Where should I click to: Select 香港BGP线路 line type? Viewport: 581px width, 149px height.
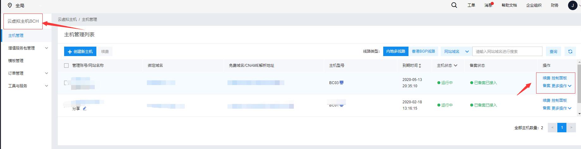423,51
